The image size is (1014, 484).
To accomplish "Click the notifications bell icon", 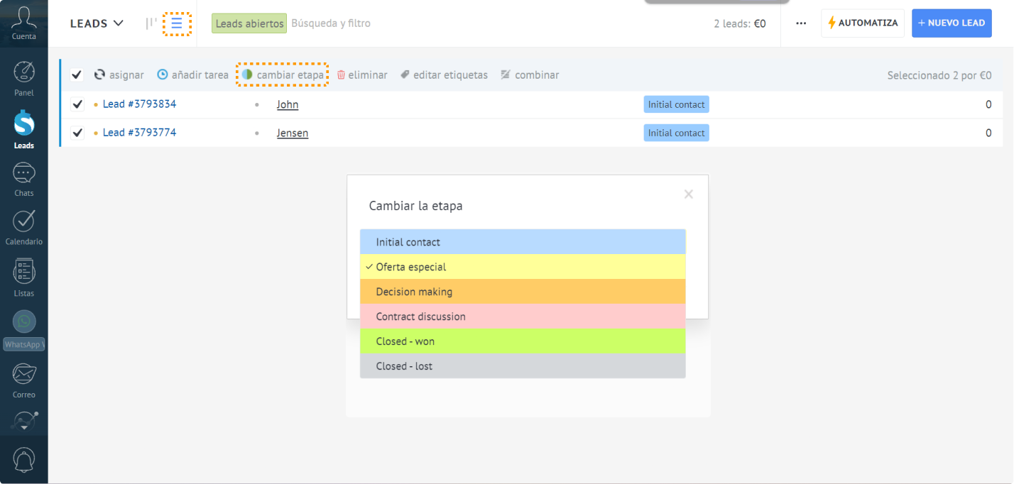I will 24,461.
